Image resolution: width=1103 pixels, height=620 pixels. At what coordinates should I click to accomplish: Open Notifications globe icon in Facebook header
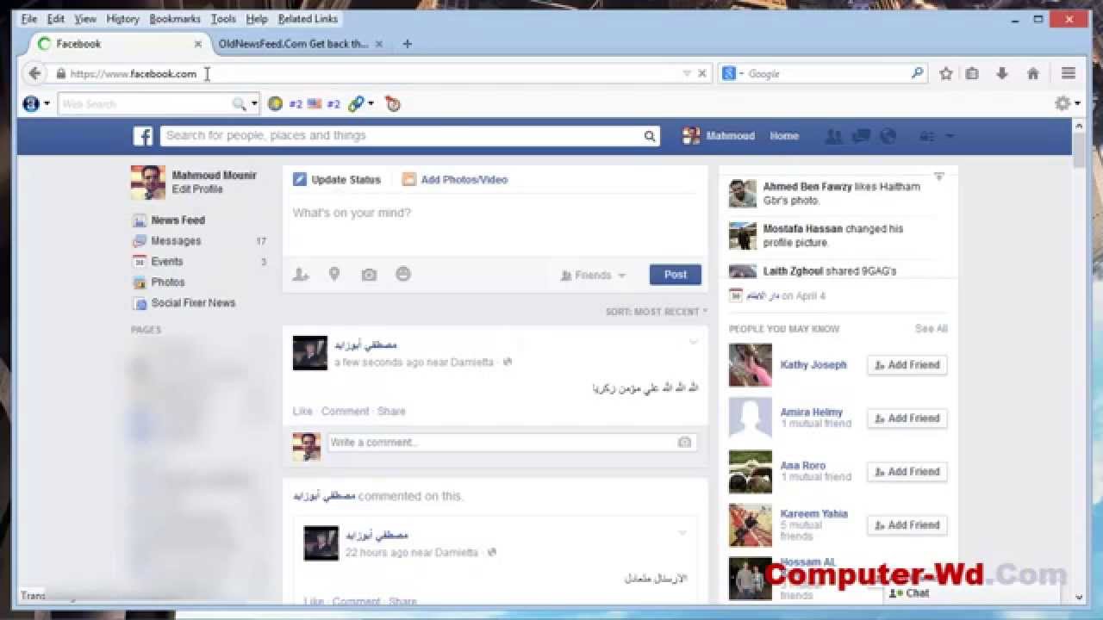888,136
